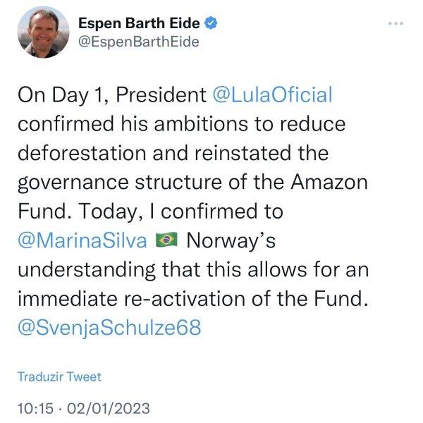Click the display name Espen Barth Eide
The image size is (423, 423).
(x=139, y=23)
